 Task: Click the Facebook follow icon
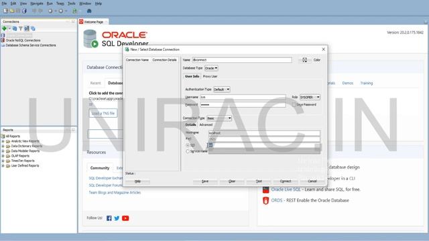click(109, 218)
